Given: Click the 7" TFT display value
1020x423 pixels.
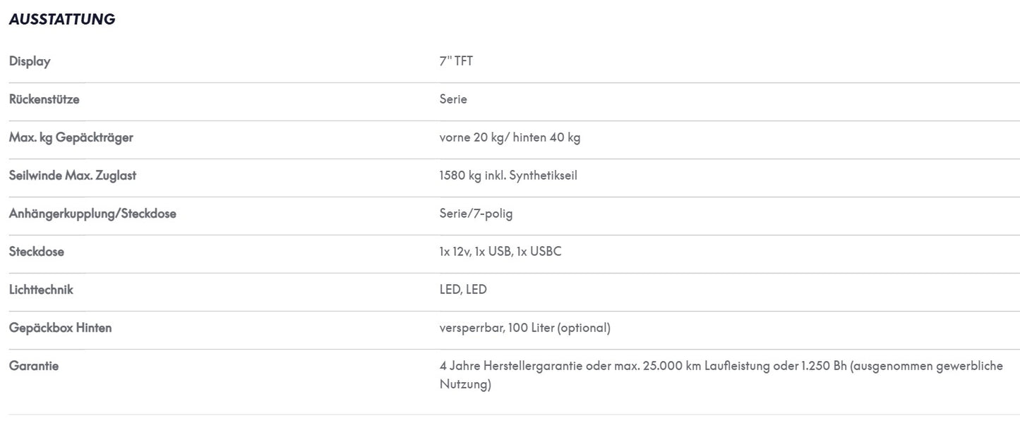Looking at the screenshot, I should point(456,61).
